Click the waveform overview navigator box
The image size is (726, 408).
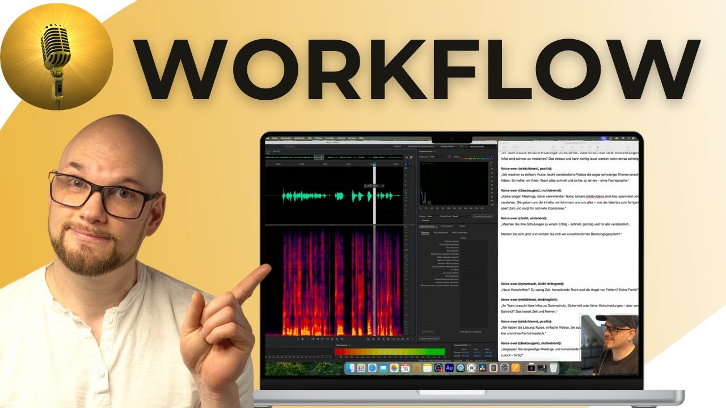click(x=319, y=157)
